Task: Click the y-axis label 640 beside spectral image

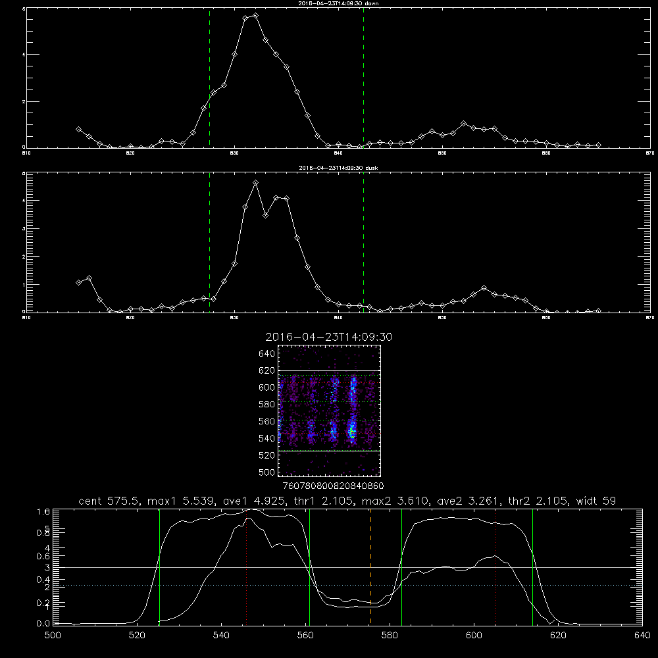Action: coord(266,354)
